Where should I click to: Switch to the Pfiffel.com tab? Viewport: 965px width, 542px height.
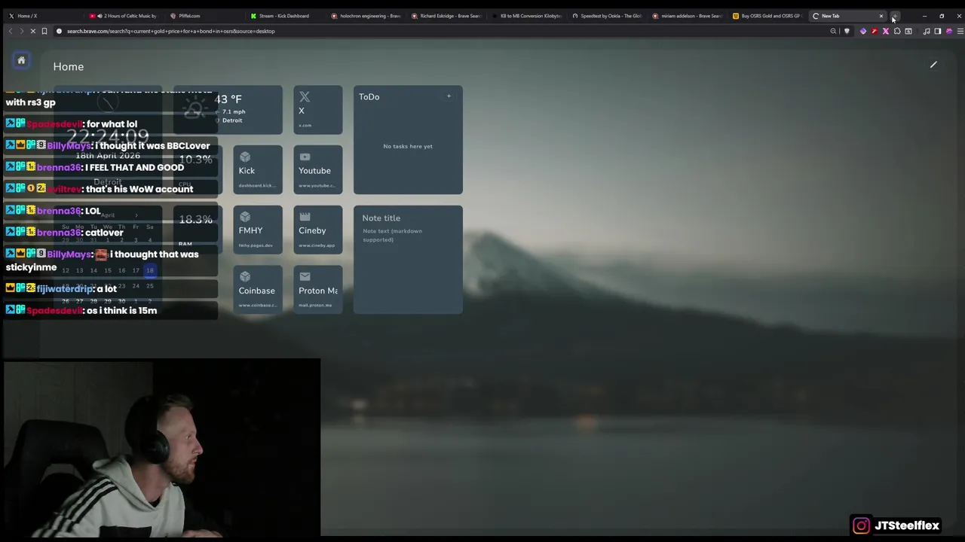pyautogui.click(x=205, y=16)
